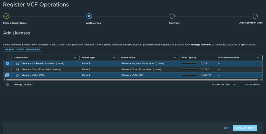Click MANAGE LICENSES (SPLIT/MERGE) button
The width and height of the screenshot is (266, 134).
click(23, 49)
